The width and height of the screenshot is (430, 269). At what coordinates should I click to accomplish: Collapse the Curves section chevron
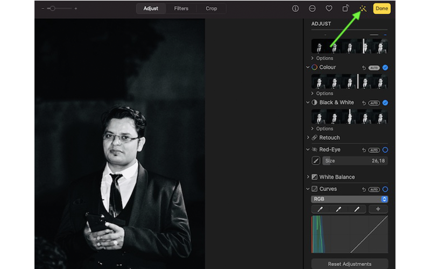point(308,189)
